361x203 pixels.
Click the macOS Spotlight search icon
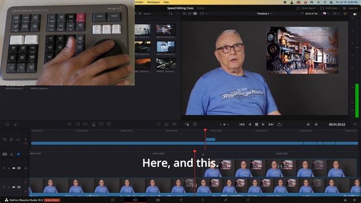325,2
